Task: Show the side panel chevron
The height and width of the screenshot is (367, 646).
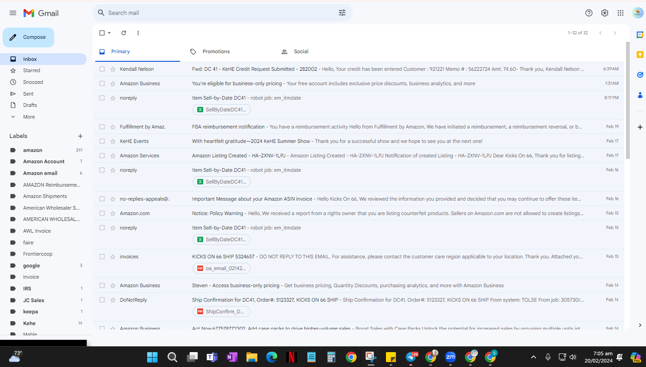Action: pyautogui.click(x=640, y=325)
